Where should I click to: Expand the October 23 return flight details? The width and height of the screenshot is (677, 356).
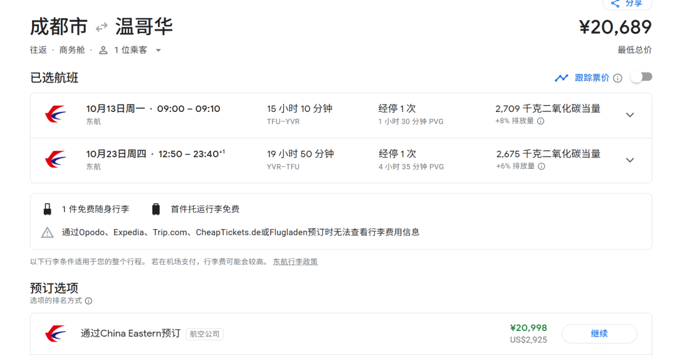[630, 160]
